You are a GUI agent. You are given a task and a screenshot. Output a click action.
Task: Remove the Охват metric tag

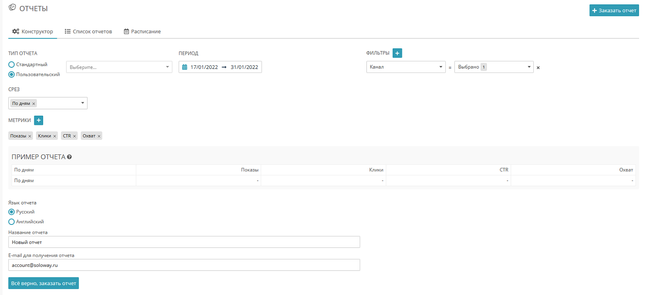(x=99, y=136)
